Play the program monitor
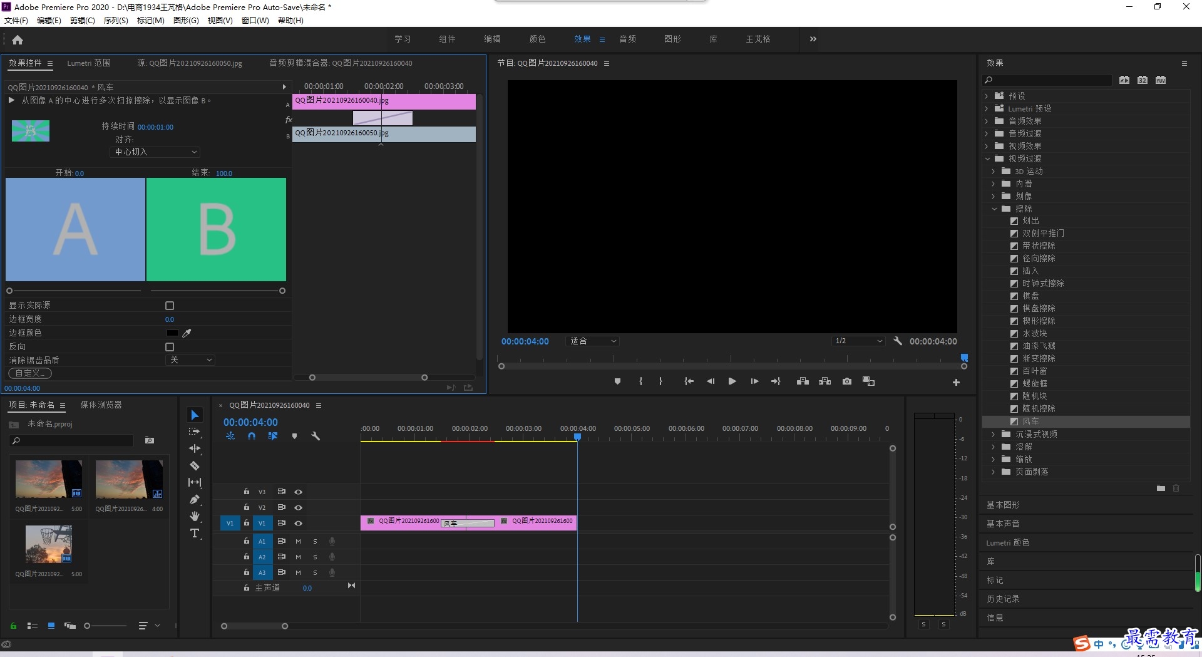 (x=732, y=381)
